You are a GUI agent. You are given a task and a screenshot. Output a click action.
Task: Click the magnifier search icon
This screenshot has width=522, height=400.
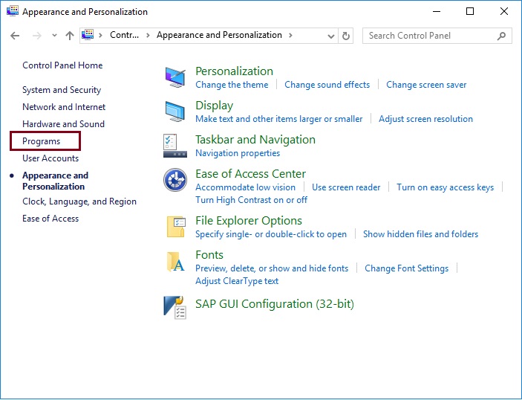pos(501,36)
